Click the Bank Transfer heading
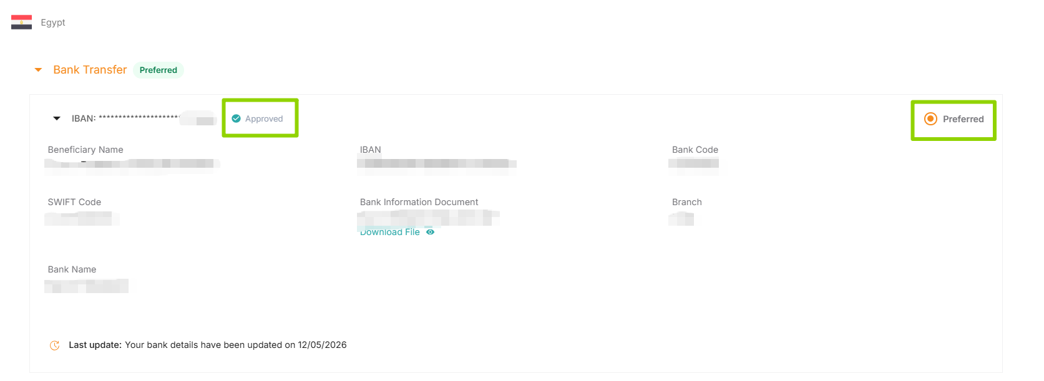The height and width of the screenshot is (381, 1044). (90, 70)
